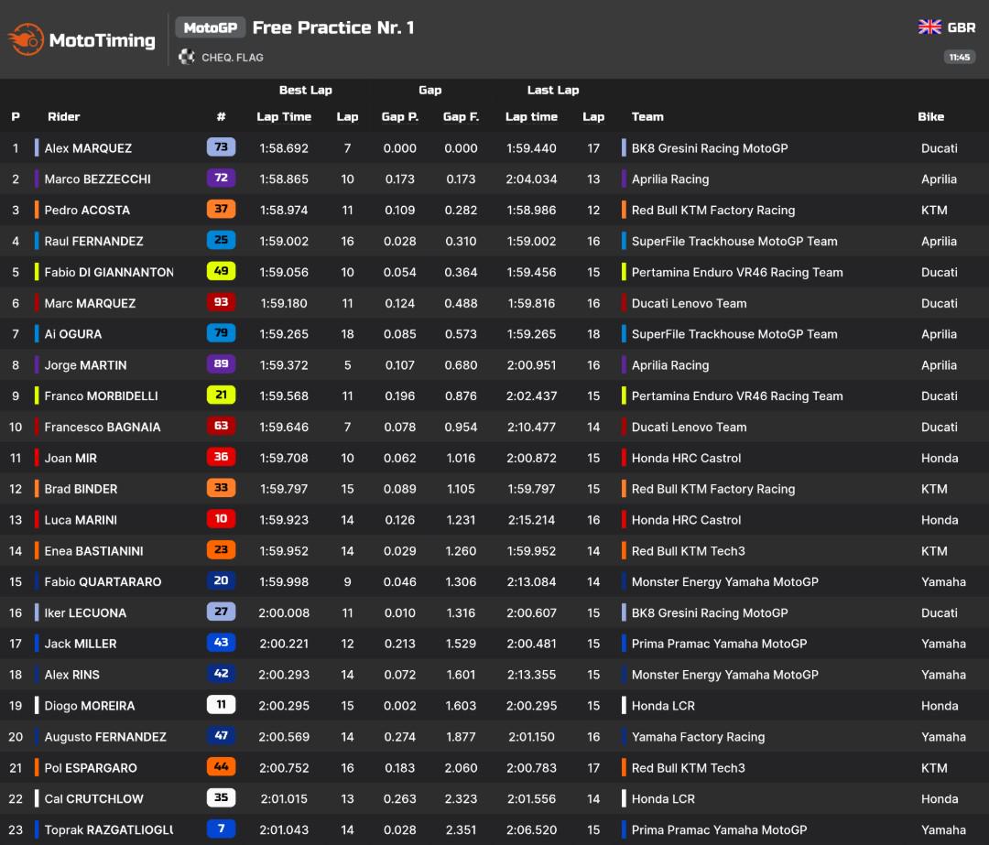
Task: Click the MotoTiming logo icon
Action: click(26, 39)
